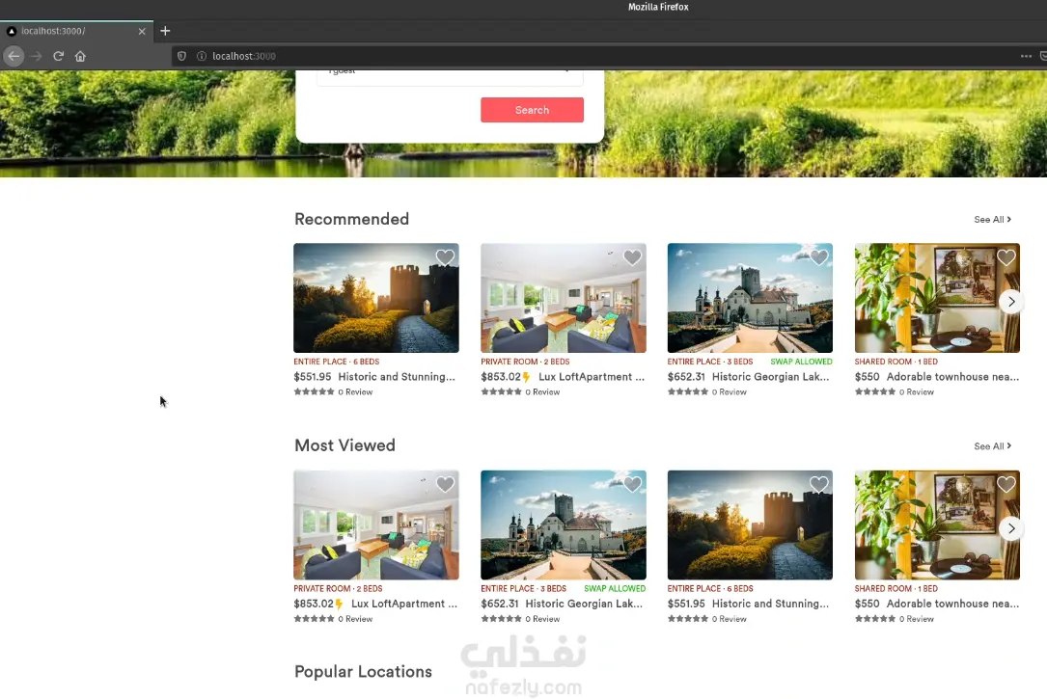Click the star rating of the $551.95 Recommended listing
The image size is (1047, 699).
click(x=314, y=392)
